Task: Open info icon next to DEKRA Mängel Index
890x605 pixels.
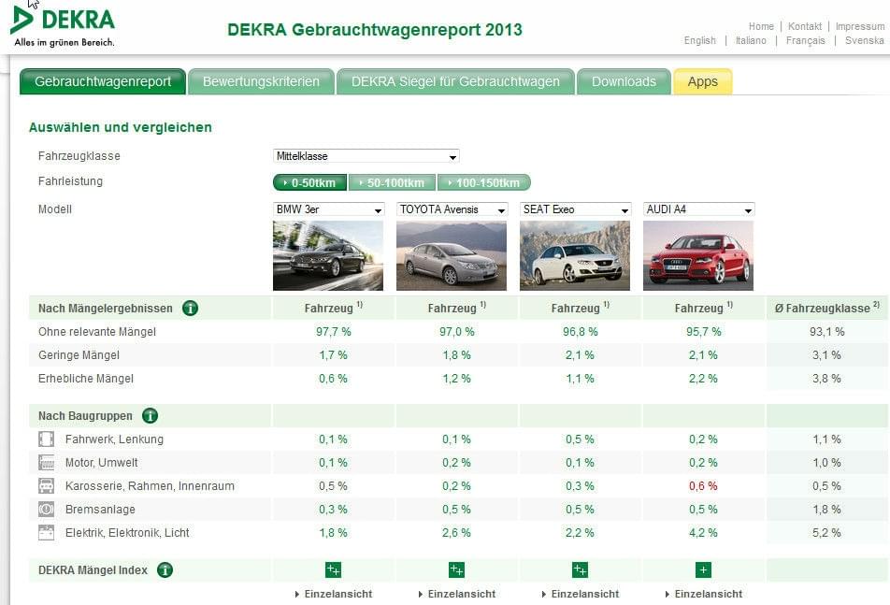Action: pyautogui.click(x=165, y=569)
